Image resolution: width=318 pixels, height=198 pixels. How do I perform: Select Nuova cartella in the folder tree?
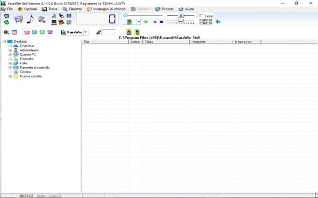coord(31,76)
